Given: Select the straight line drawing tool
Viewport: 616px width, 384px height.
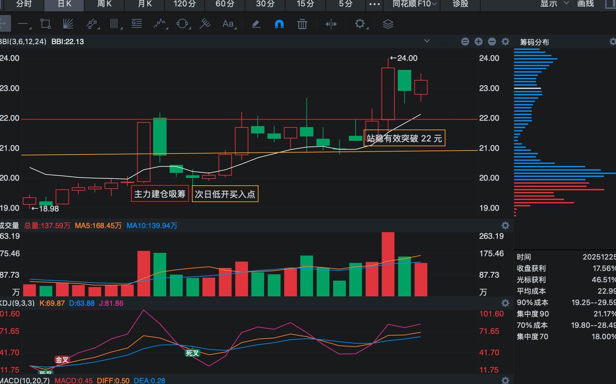Looking at the screenshot, I should coord(23,24).
